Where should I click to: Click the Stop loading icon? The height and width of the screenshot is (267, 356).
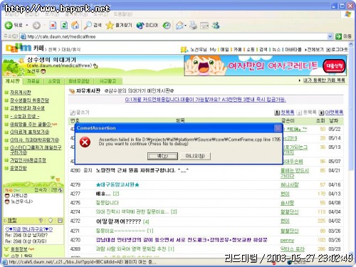(53, 25)
